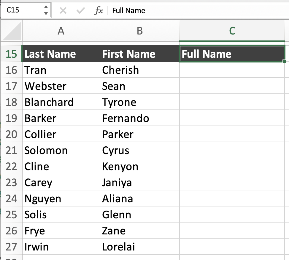
Task: Select row 27 header
Action: [x=12, y=247]
